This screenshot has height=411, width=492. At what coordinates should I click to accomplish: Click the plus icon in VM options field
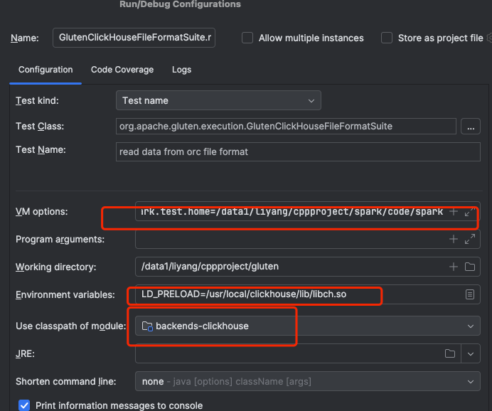tap(453, 212)
